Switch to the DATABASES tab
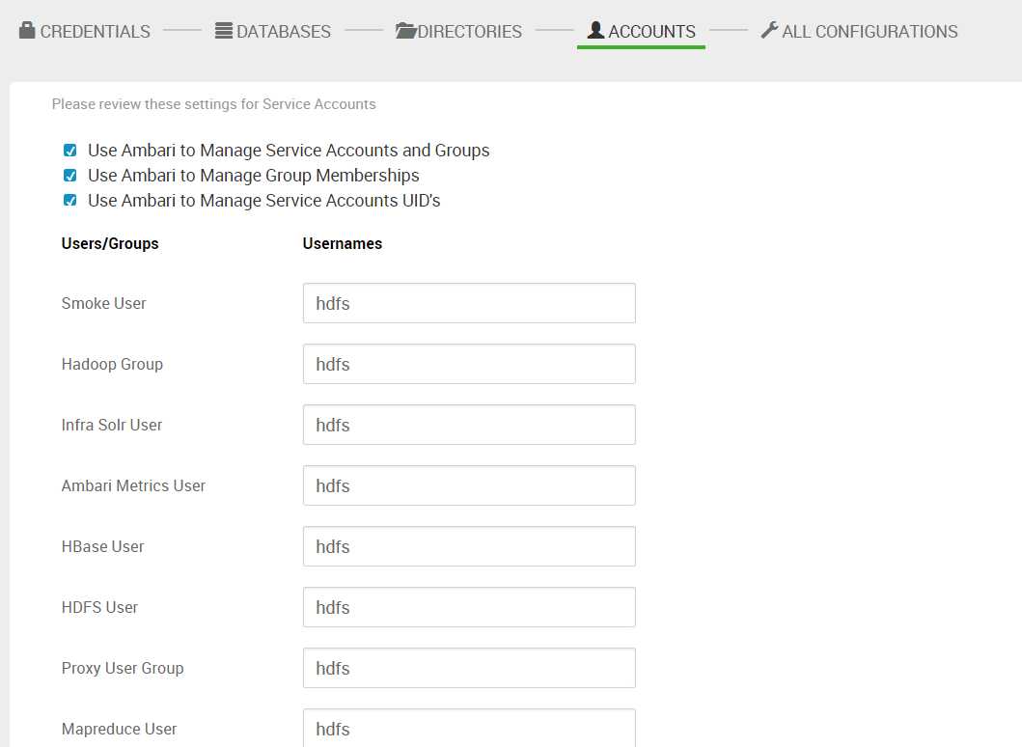 (273, 31)
